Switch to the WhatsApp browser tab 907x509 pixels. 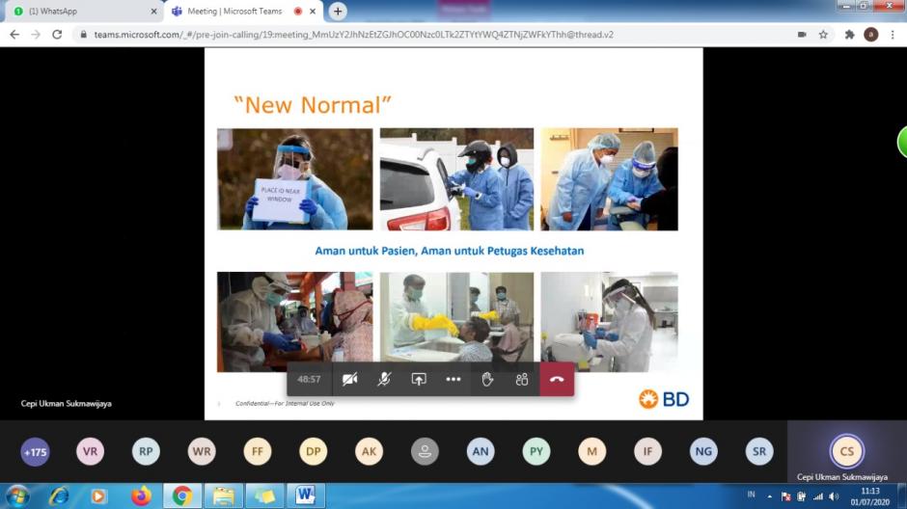coord(82,12)
